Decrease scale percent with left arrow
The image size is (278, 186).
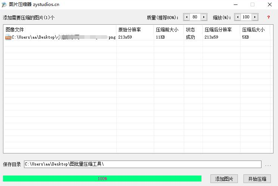pos(237,17)
